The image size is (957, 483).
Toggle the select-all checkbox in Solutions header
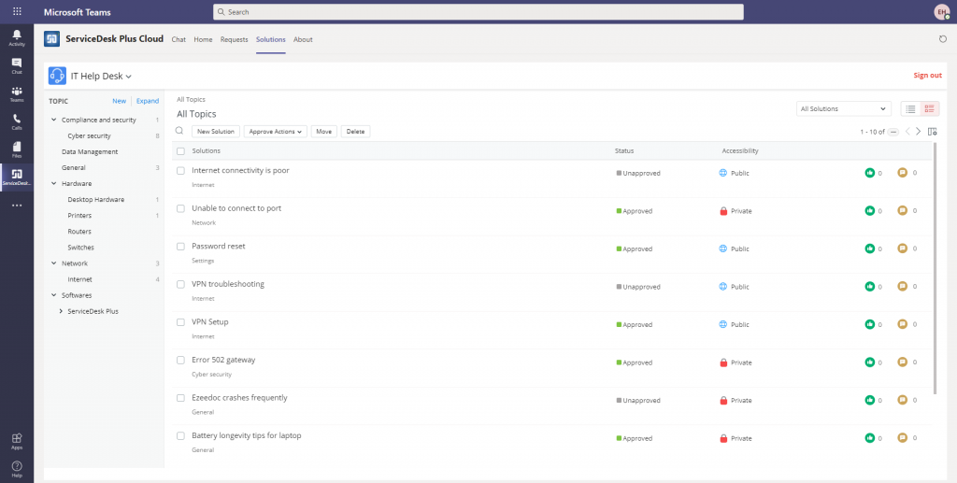click(x=180, y=150)
